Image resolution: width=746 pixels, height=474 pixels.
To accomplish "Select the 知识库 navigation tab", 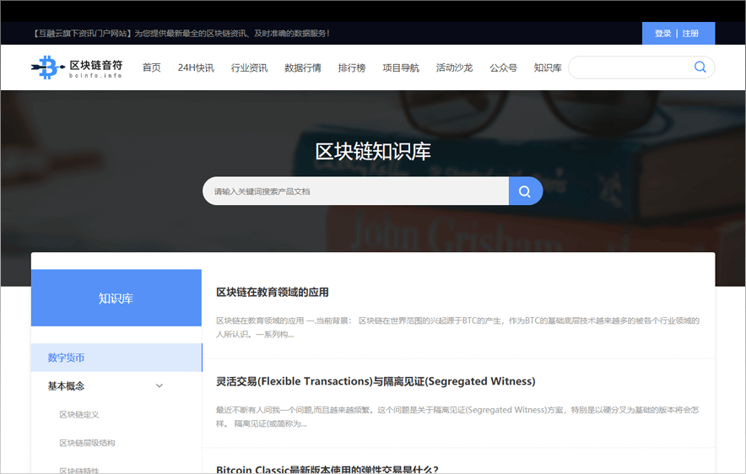I will coord(548,67).
